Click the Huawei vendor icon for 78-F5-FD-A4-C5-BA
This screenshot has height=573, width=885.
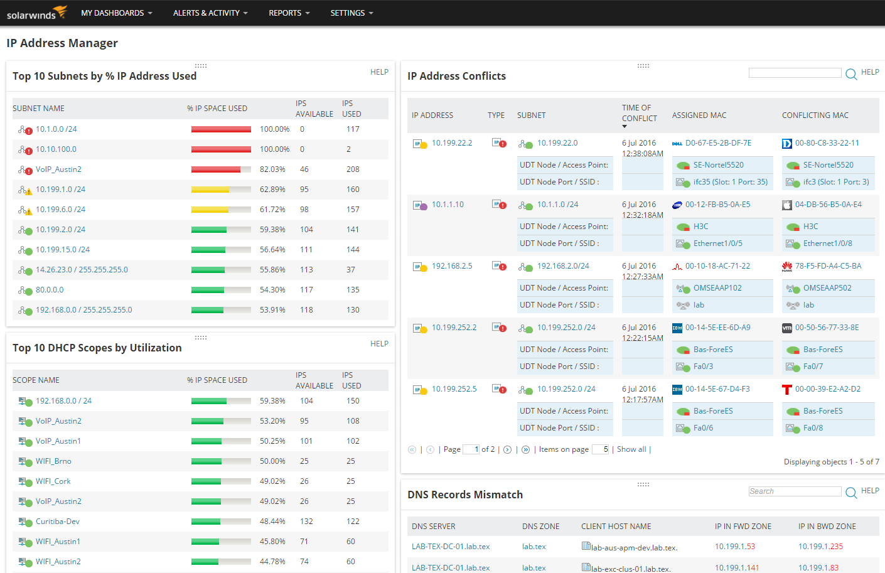point(787,267)
